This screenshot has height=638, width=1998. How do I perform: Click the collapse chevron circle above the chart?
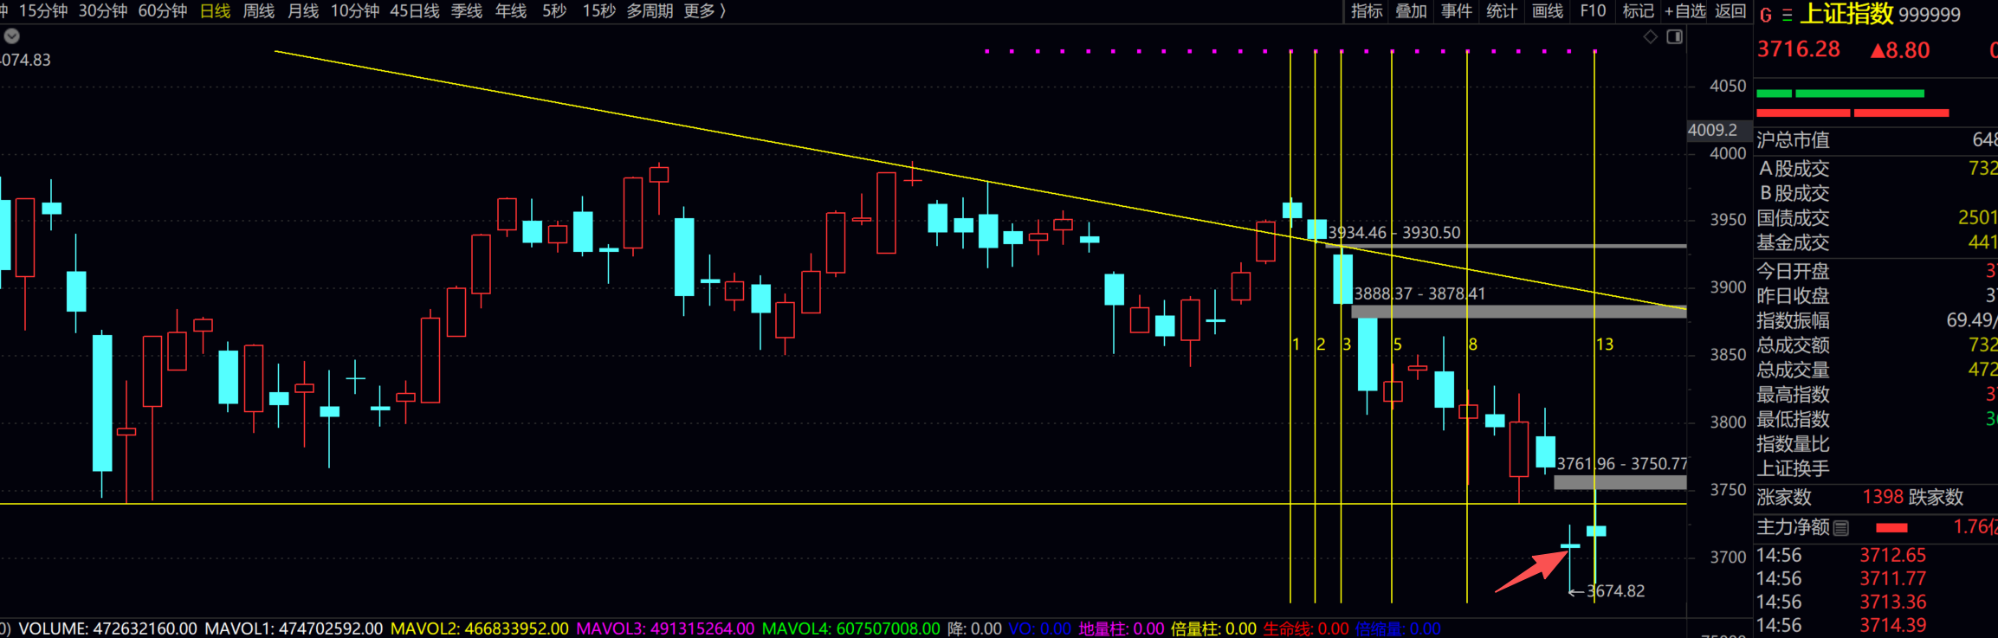point(11,36)
